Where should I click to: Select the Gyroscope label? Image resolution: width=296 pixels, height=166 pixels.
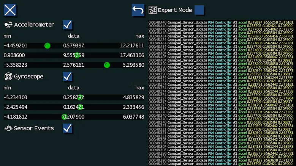pos(28,77)
